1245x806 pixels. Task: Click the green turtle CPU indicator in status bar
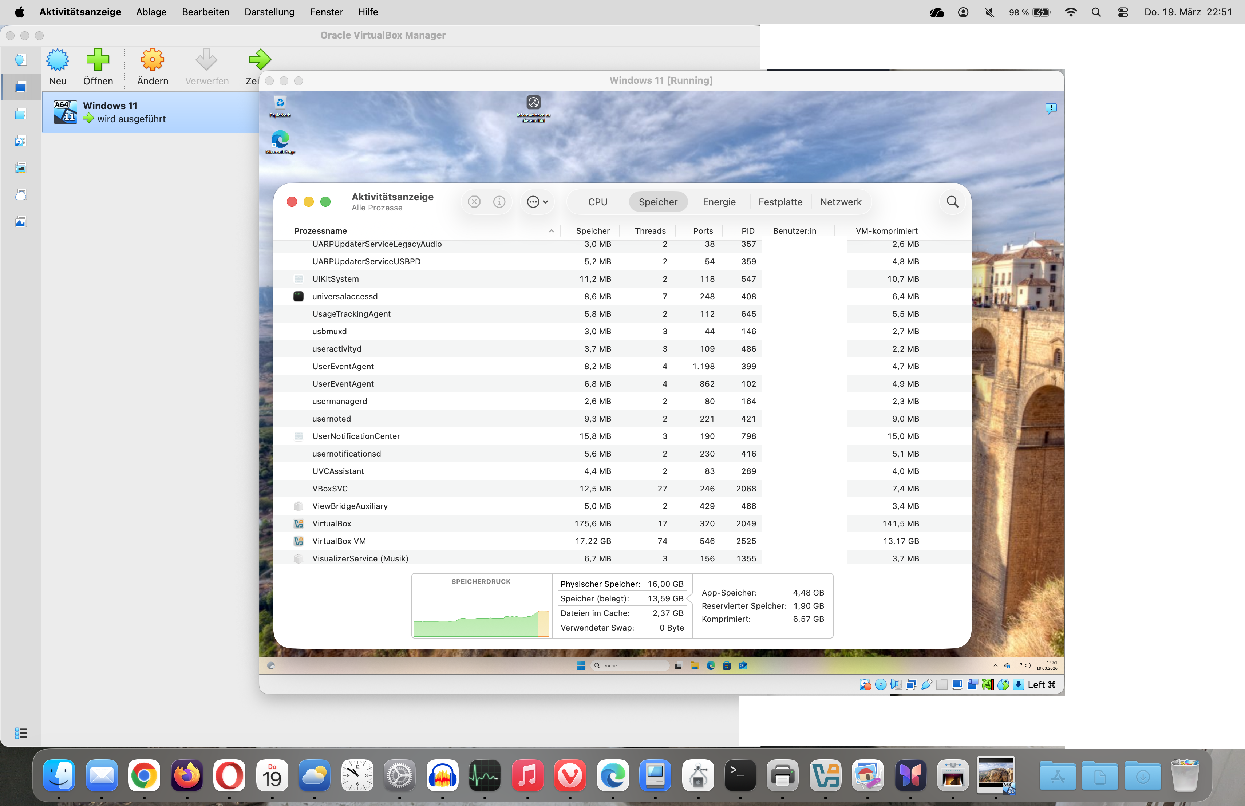(x=988, y=685)
